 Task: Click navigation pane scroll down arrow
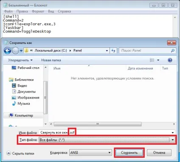point(45,124)
